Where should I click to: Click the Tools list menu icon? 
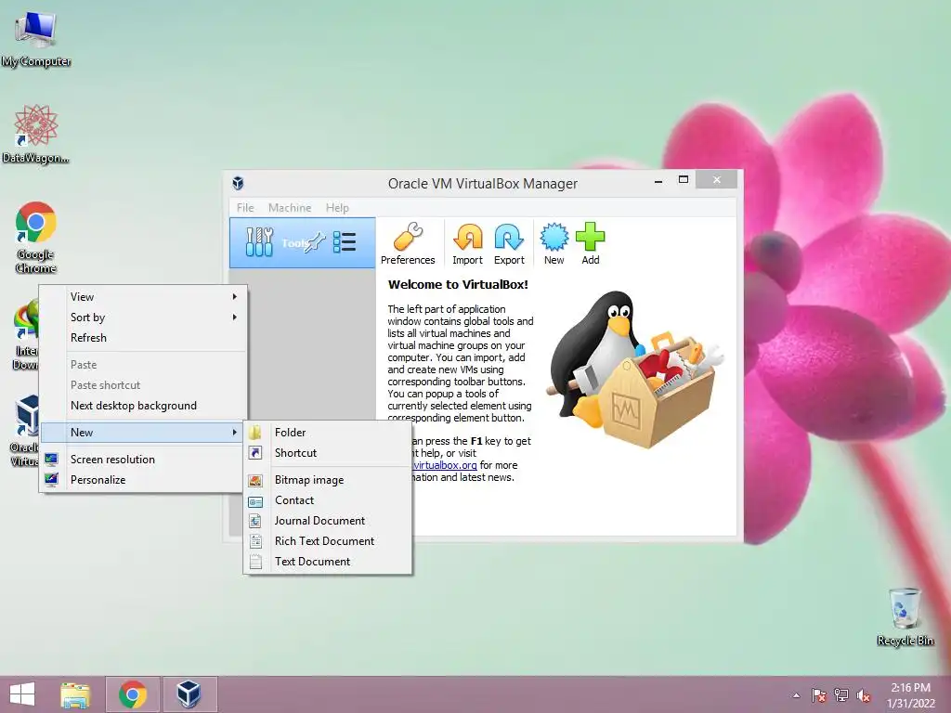(x=345, y=242)
